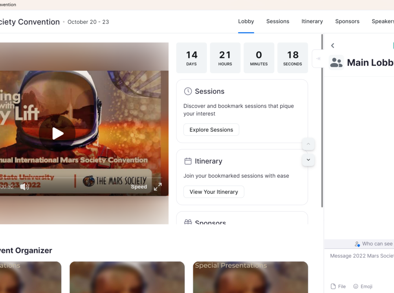Open the Sessions tab
394x293 pixels.
point(278,21)
